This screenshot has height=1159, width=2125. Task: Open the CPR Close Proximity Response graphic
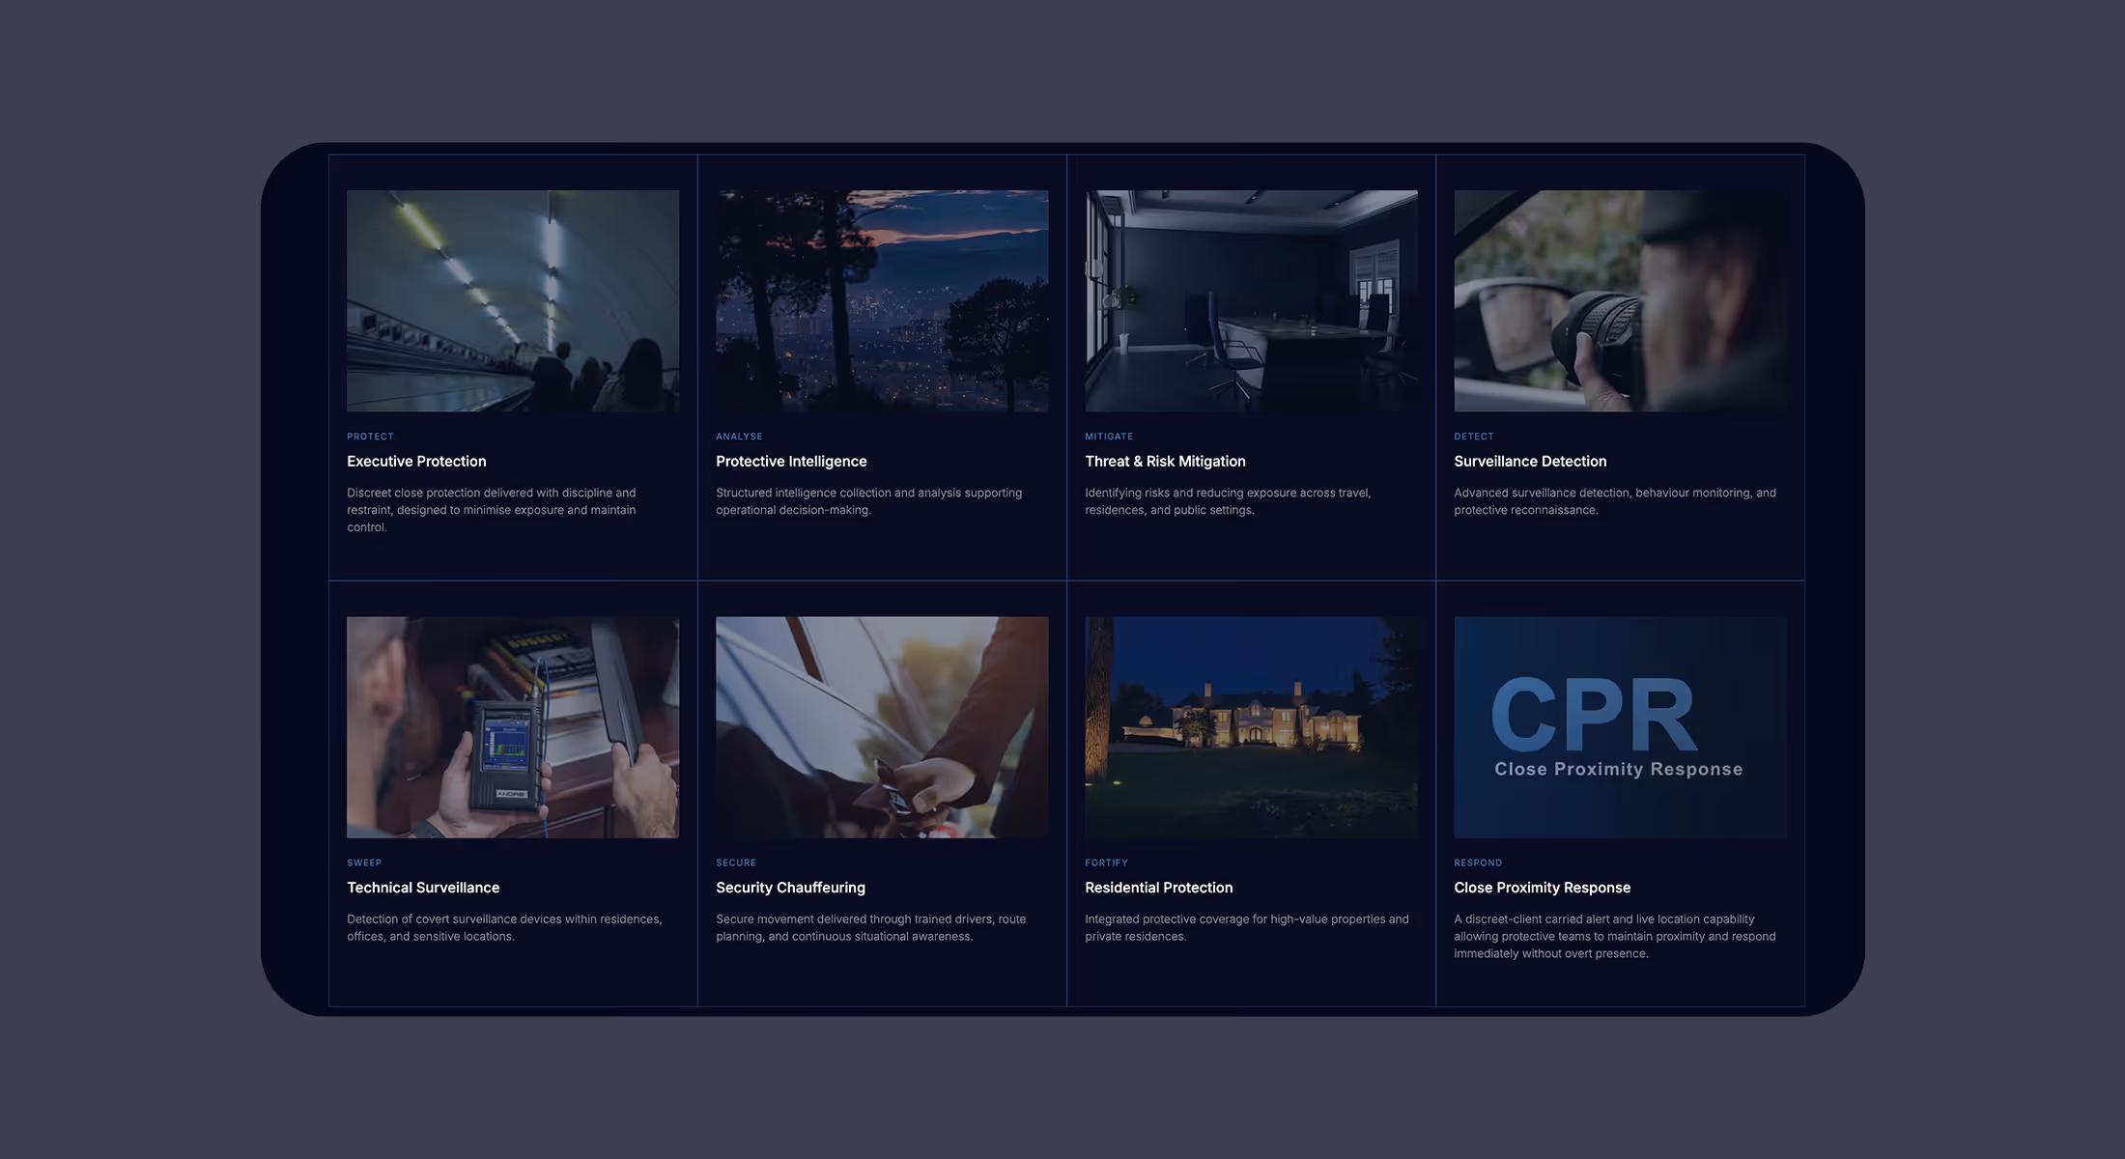(1620, 727)
